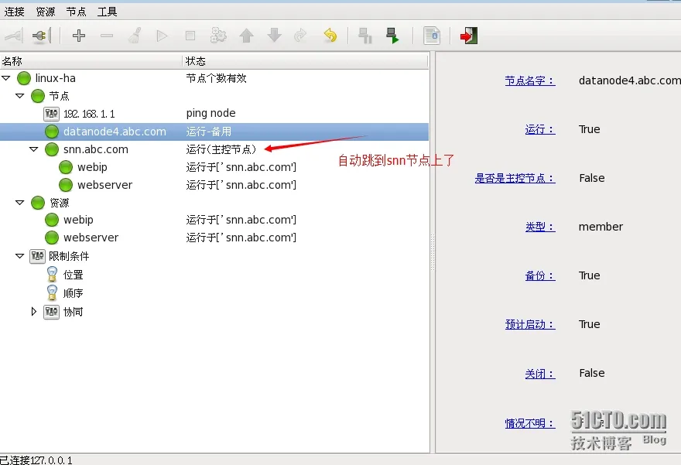Image resolution: width=681 pixels, height=465 pixels.
Task: Click the move-up arrow icon
Action: click(x=246, y=36)
